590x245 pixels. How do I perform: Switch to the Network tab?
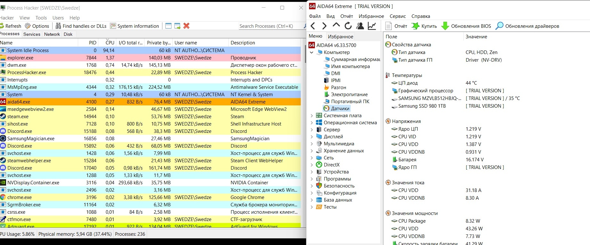[x=52, y=34]
